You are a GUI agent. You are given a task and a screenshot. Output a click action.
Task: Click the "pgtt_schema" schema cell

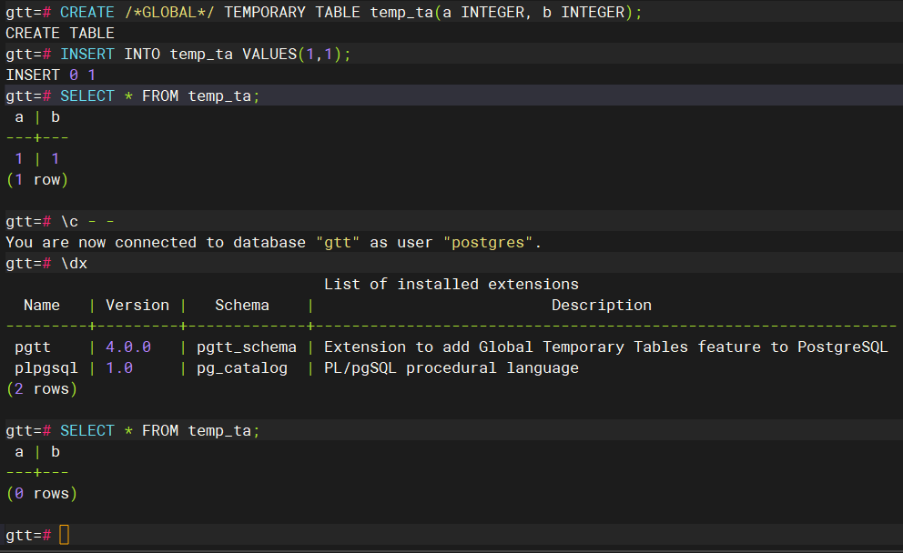(247, 347)
